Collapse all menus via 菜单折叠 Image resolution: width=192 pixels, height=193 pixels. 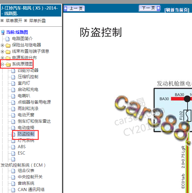pos(37,21)
